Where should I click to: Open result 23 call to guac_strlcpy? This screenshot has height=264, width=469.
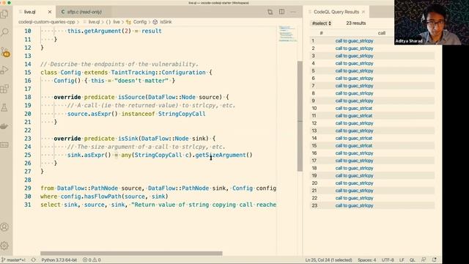click(x=354, y=205)
